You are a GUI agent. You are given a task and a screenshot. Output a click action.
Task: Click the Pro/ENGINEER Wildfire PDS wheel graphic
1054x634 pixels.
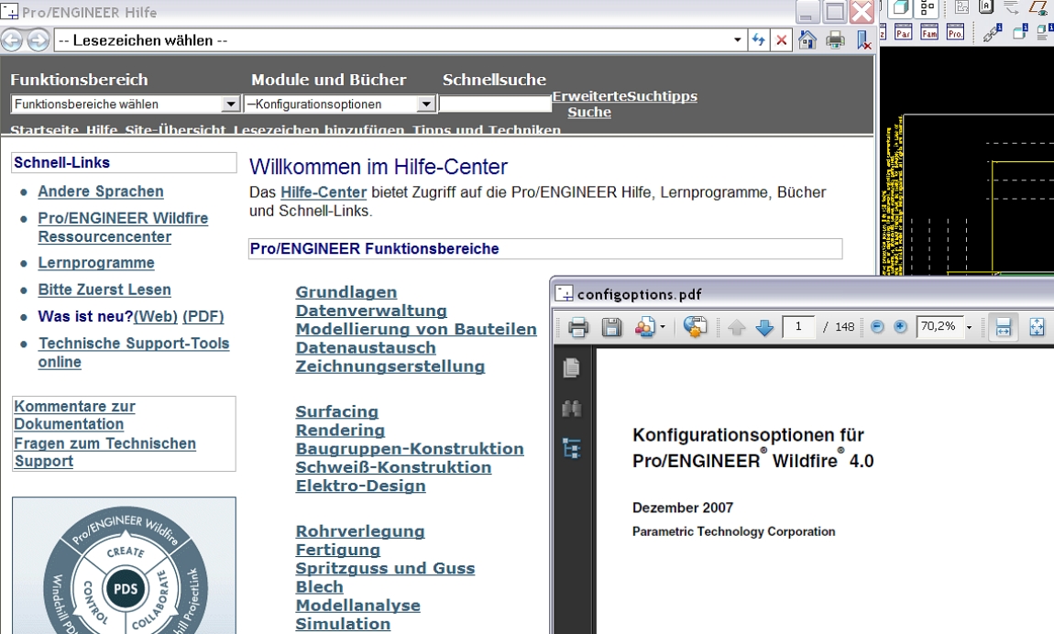point(125,565)
